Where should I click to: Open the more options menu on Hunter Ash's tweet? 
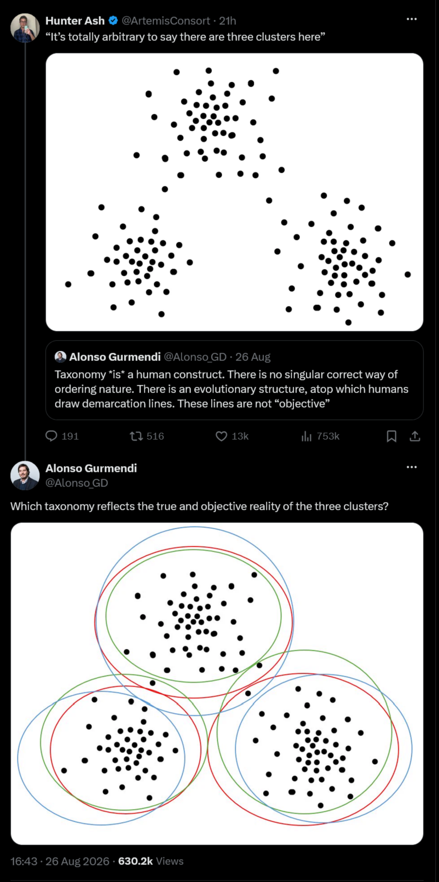pos(412,19)
